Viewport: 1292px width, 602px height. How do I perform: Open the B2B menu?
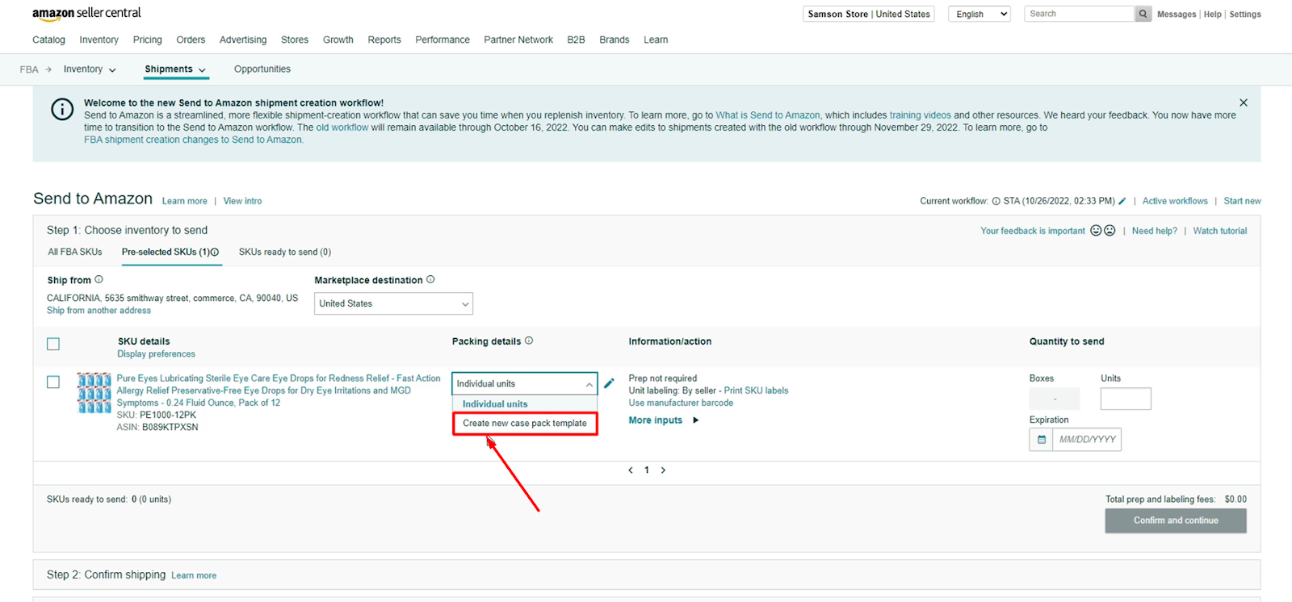tap(576, 40)
